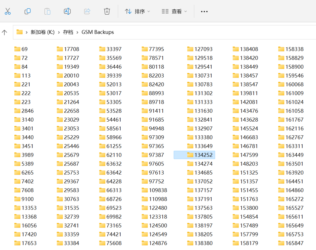Click the Rename icon
Screen dimensions: 316x250
coord(67,11)
